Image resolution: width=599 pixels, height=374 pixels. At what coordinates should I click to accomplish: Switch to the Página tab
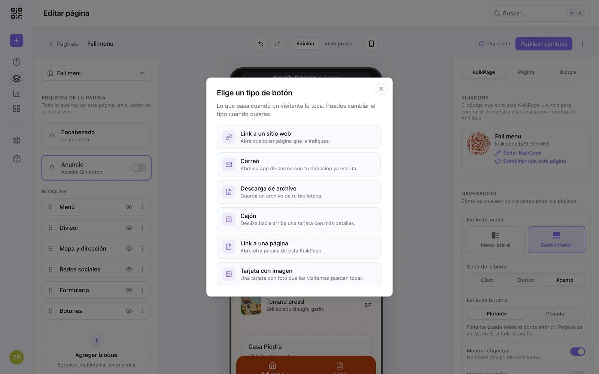[x=526, y=72]
